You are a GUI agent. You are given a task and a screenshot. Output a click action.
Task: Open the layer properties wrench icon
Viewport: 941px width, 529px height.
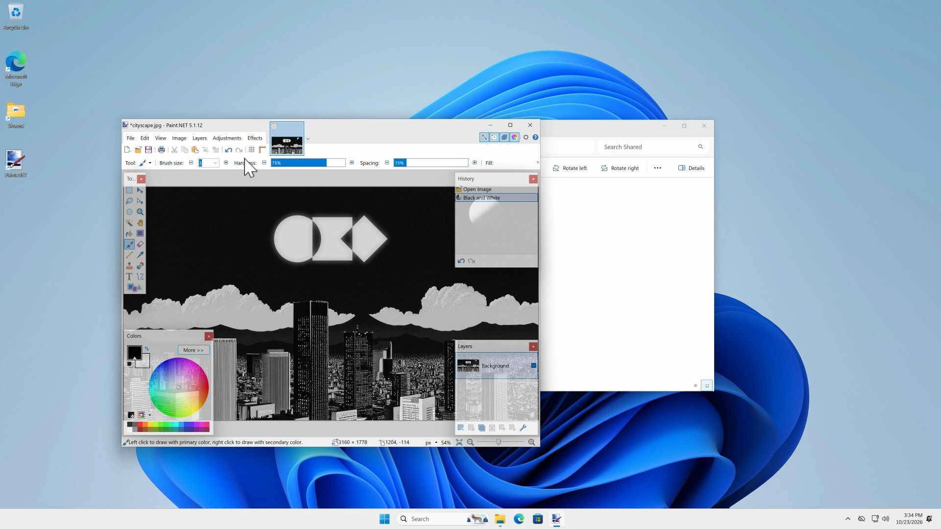pyautogui.click(x=523, y=428)
